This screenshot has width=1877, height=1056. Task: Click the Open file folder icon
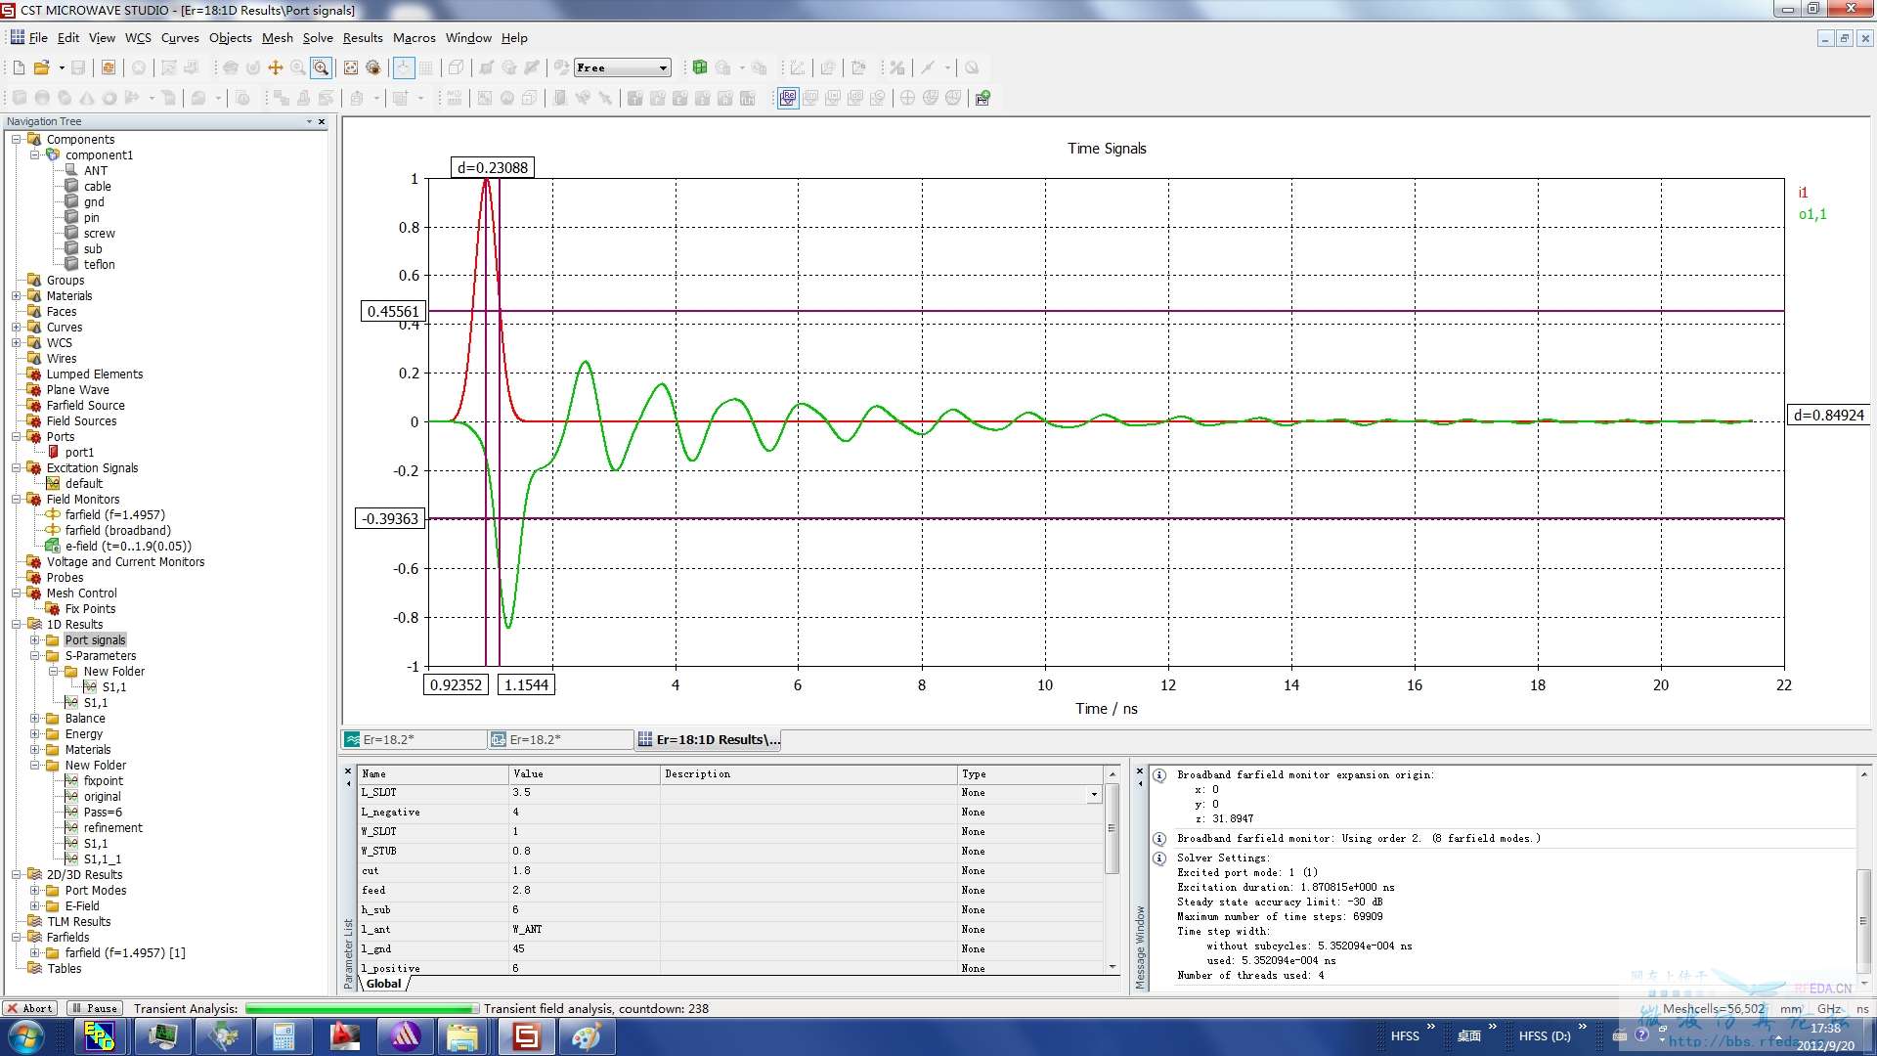tap(41, 67)
